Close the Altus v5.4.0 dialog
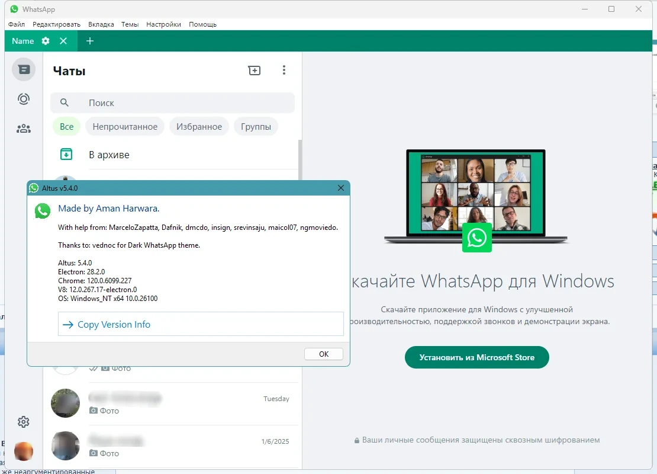The image size is (657, 474). point(341,188)
